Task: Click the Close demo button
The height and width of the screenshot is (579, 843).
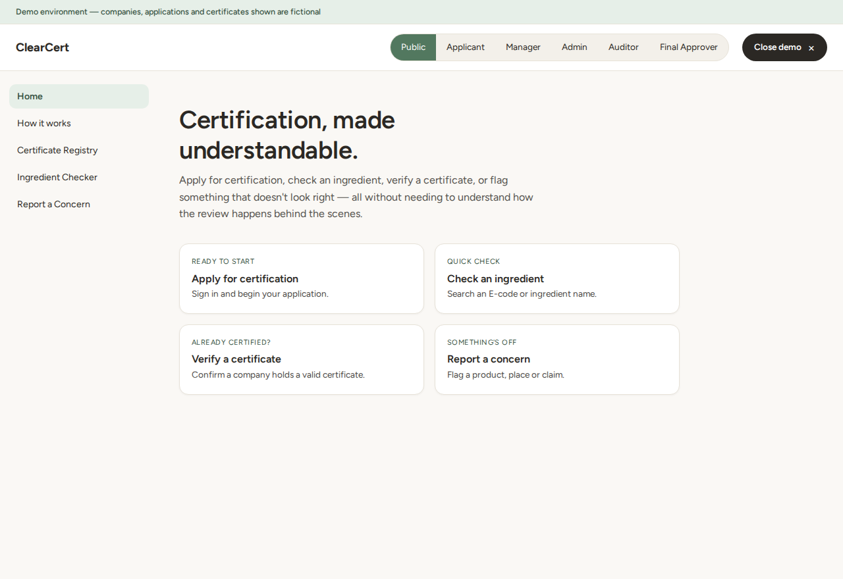Action: coord(784,47)
